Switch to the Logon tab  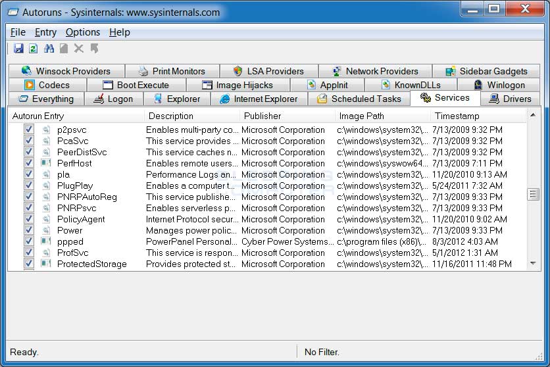pyautogui.click(x=114, y=99)
